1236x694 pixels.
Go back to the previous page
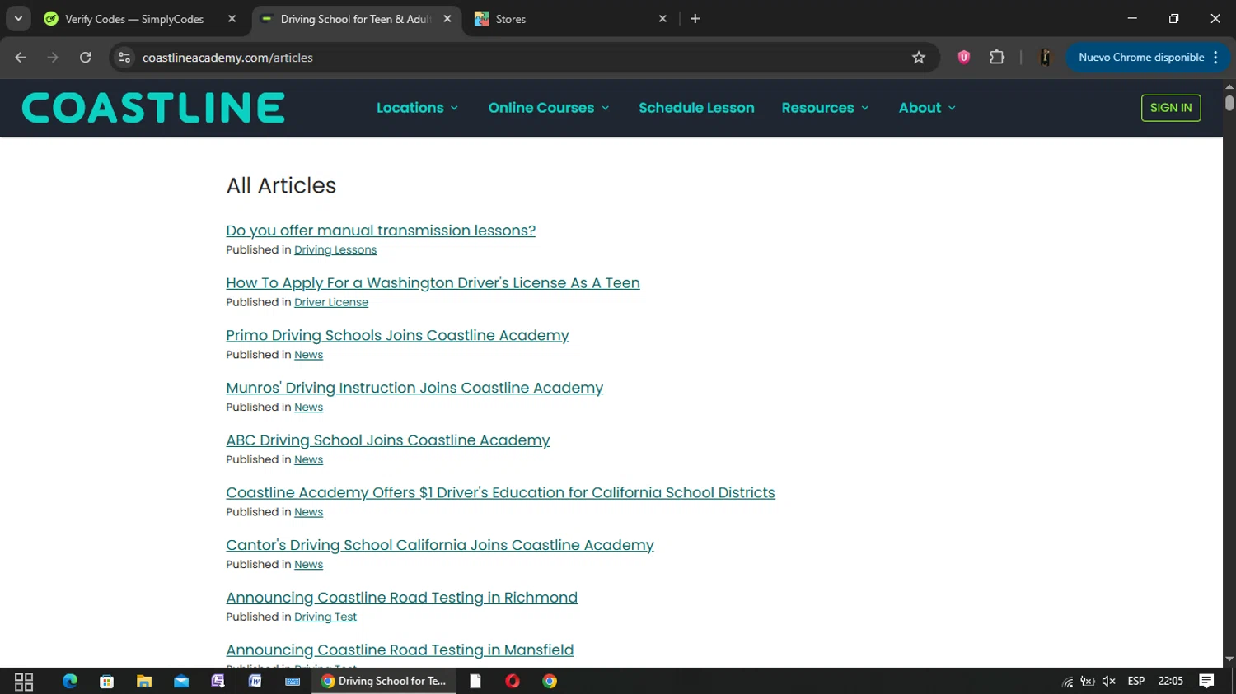21,58
